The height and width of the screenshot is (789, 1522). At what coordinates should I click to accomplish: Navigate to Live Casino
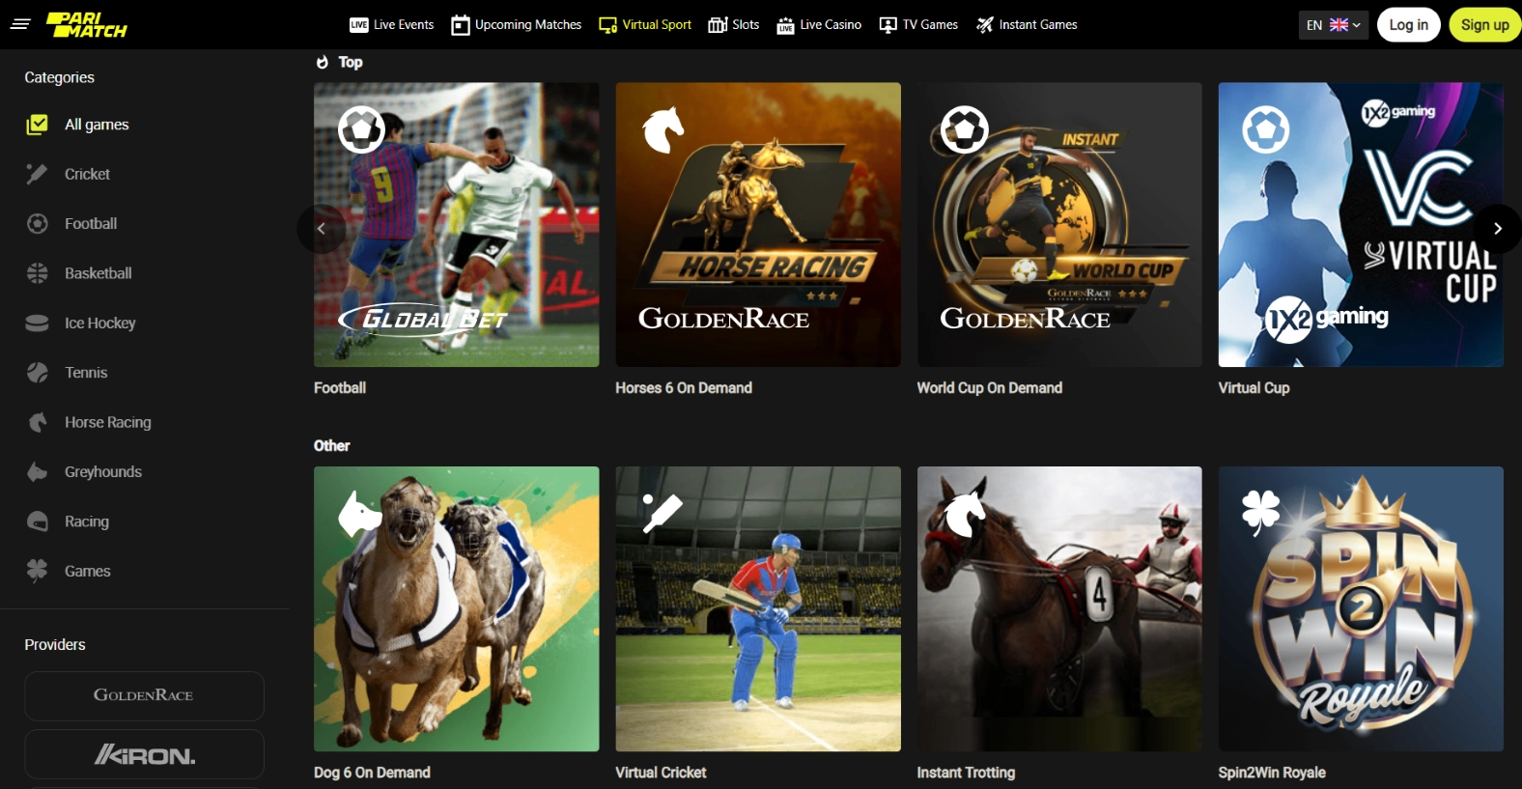coord(819,25)
